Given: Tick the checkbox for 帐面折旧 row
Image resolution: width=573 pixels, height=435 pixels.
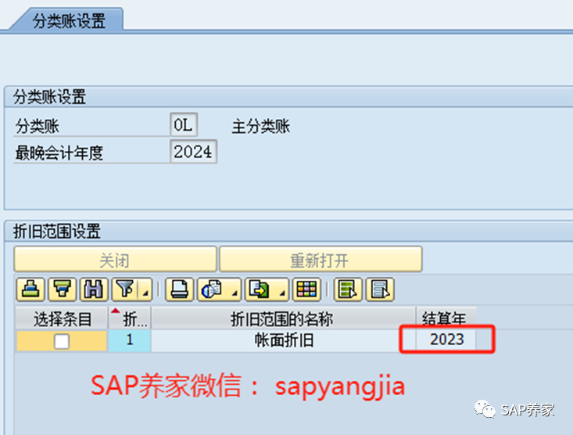Looking at the screenshot, I should click(62, 341).
